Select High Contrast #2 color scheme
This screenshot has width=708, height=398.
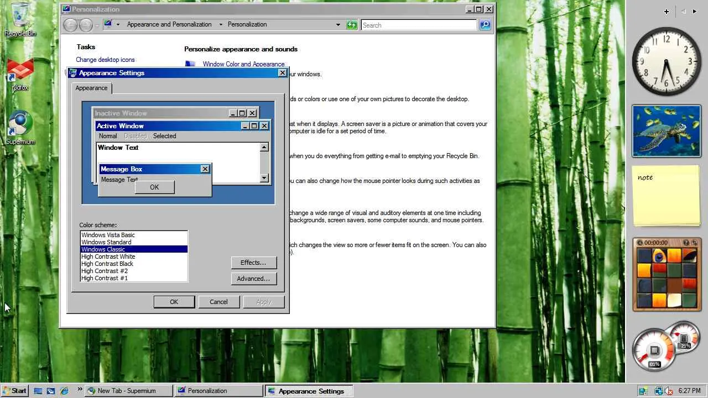click(x=134, y=271)
